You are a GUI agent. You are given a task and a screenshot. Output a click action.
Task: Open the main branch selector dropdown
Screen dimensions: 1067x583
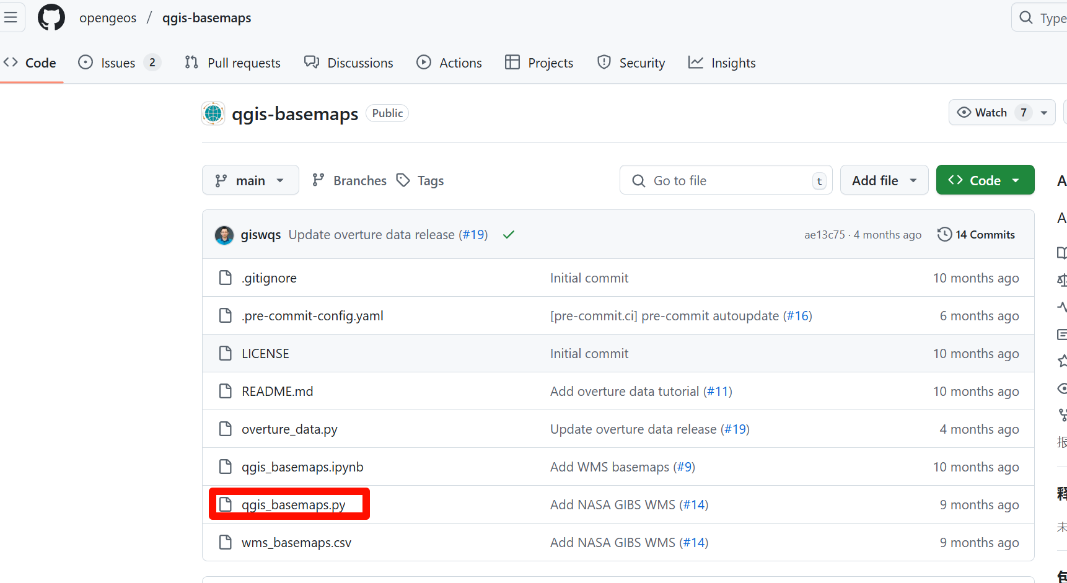click(x=250, y=180)
